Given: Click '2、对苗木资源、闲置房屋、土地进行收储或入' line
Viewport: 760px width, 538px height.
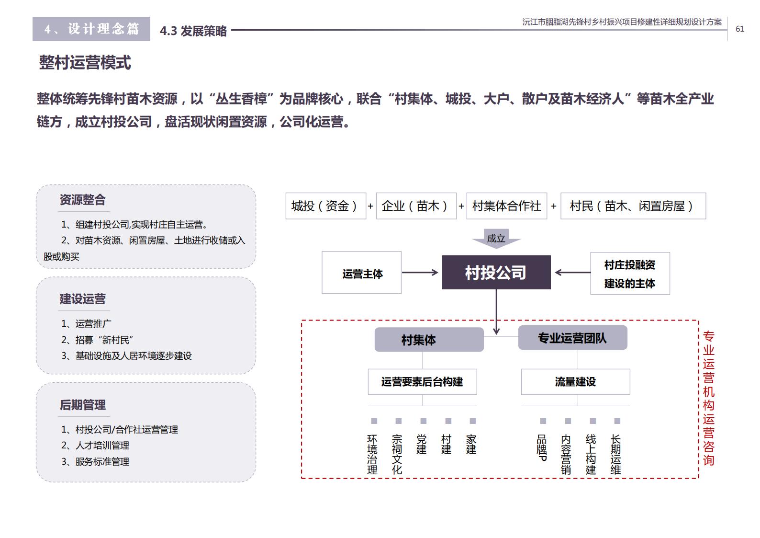Looking at the screenshot, I should pos(153,240).
